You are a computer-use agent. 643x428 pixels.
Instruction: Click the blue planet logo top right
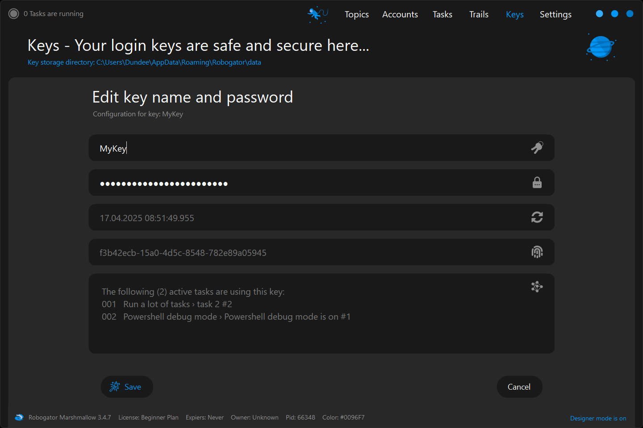[x=601, y=47]
